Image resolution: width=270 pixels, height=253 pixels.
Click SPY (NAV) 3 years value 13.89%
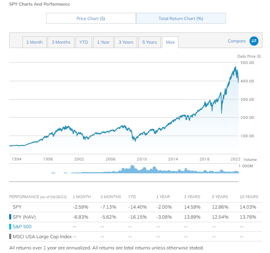click(x=192, y=217)
